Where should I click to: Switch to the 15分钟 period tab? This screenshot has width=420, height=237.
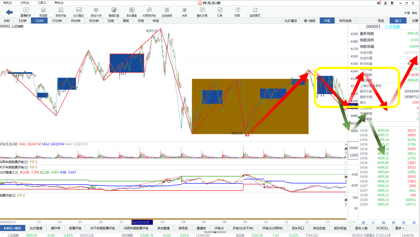(x=57, y=21)
